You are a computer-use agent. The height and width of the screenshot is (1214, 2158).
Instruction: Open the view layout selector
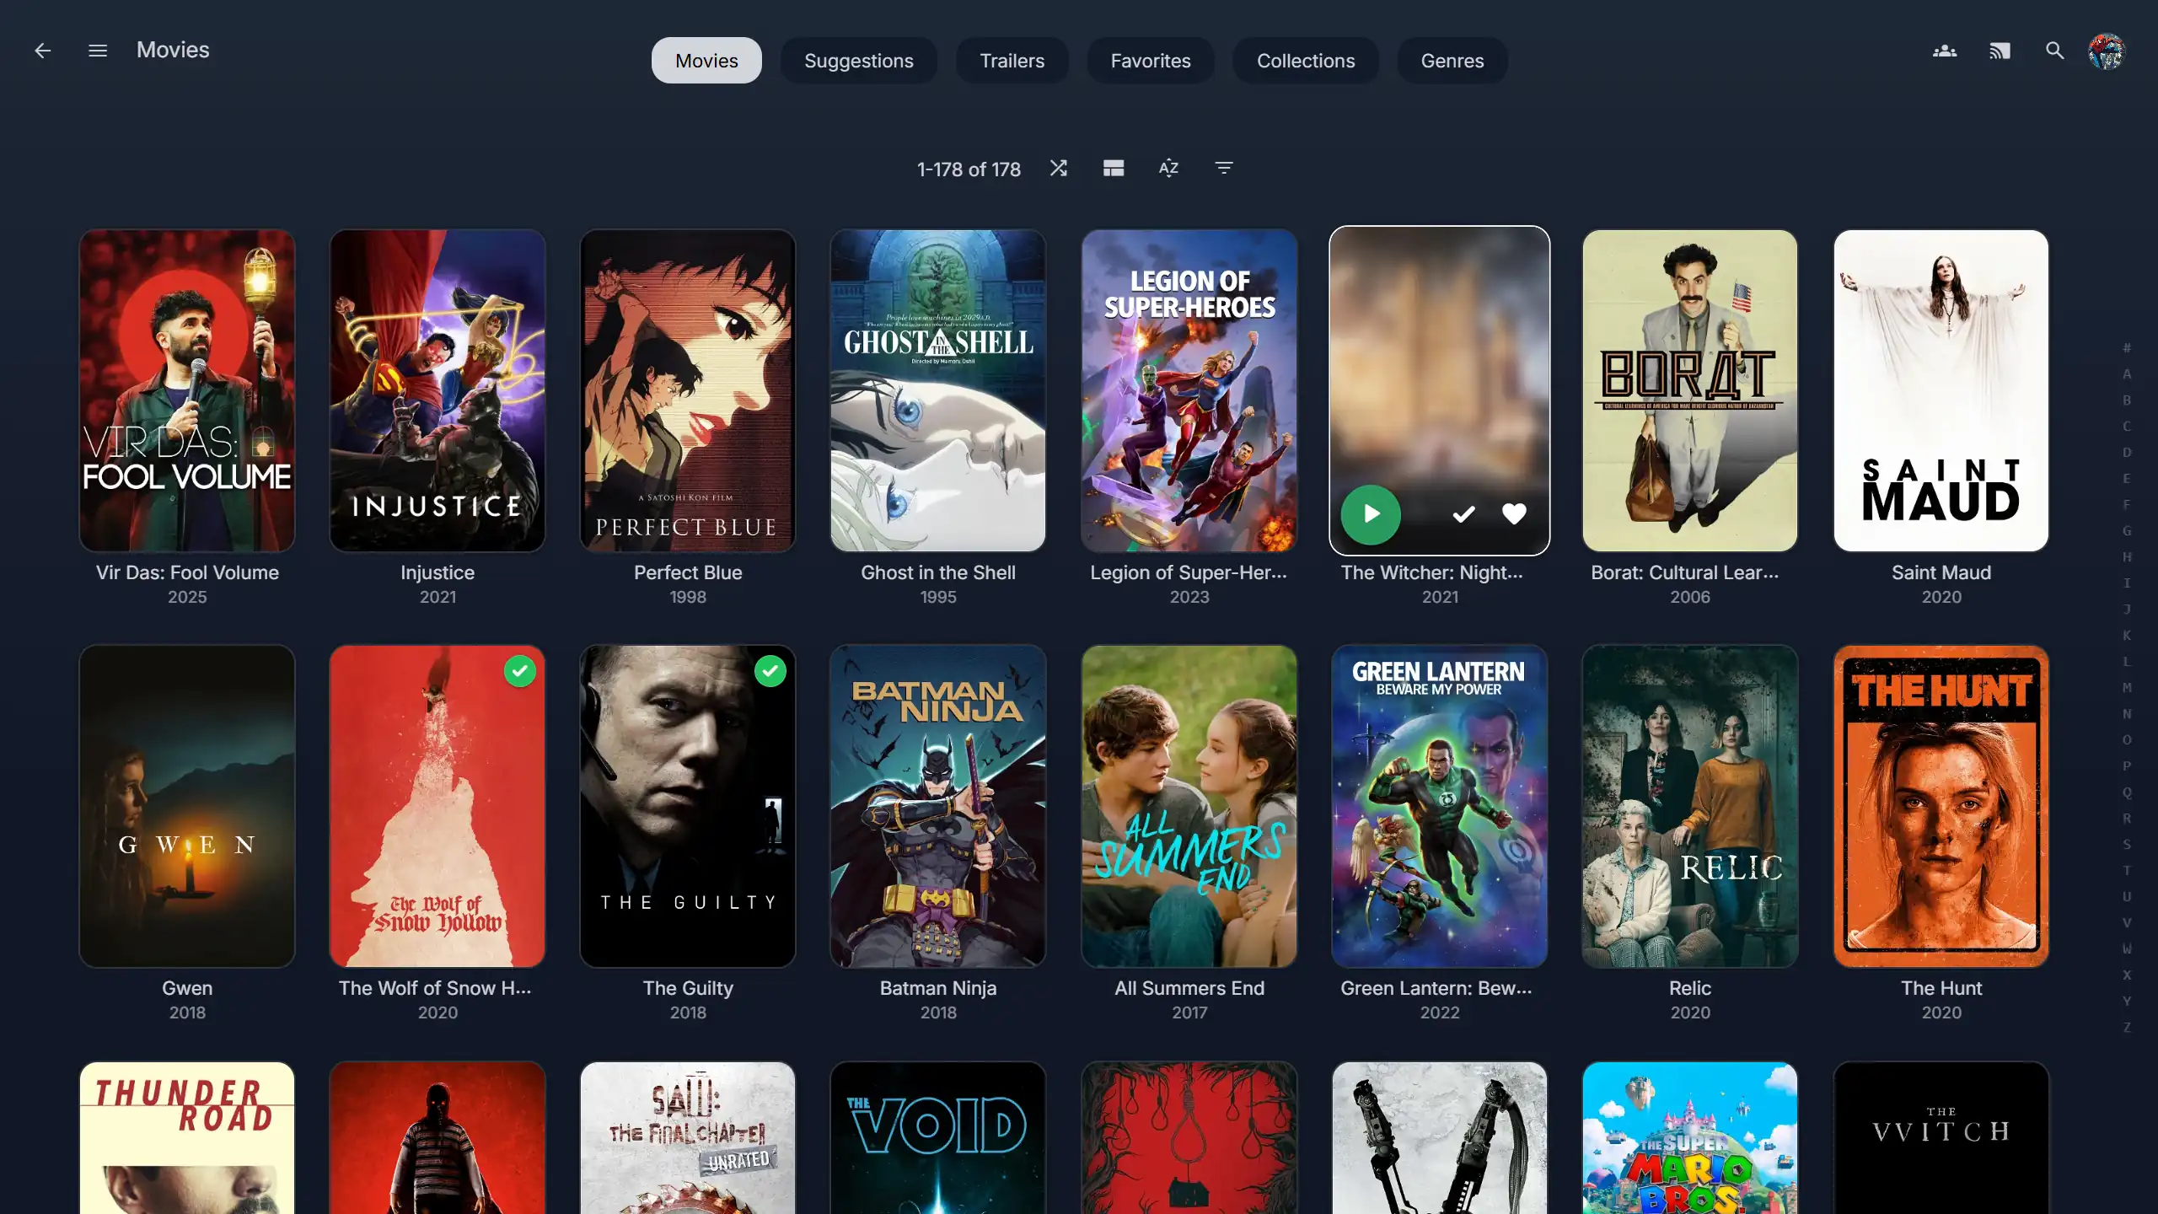click(x=1114, y=168)
